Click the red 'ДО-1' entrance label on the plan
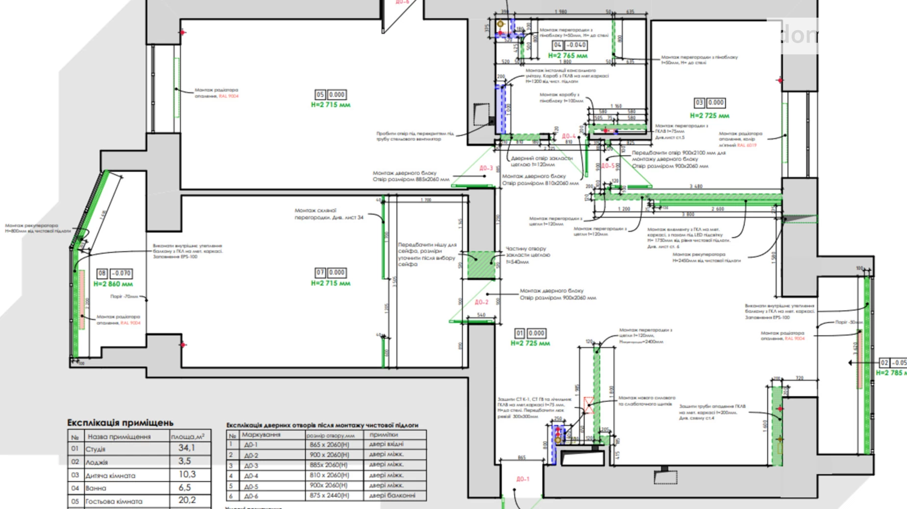This screenshot has width=907, height=509. [x=523, y=479]
